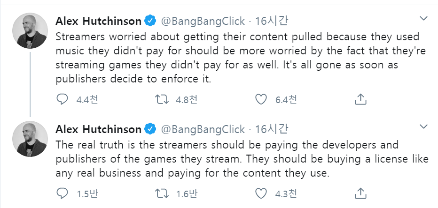Share the second tweet via share icon
438x208 pixels.
pyautogui.click(x=360, y=193)
